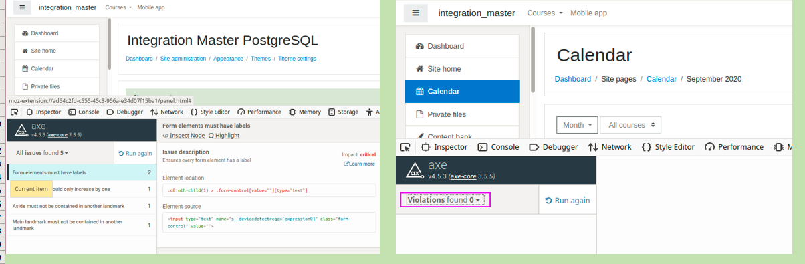Click axe logo in right devtools panel

click(415, 170)
